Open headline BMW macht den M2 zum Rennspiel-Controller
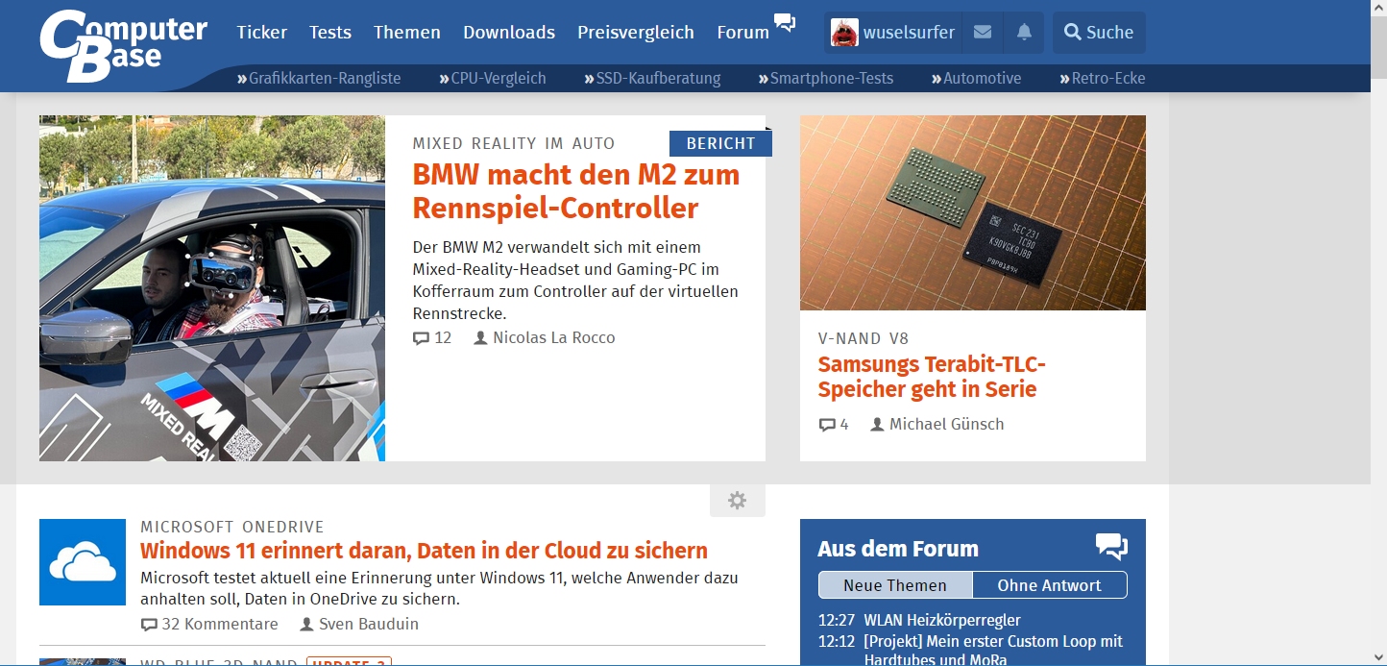The width and height of the screenshot is (1387, 666). pos(576,191)
